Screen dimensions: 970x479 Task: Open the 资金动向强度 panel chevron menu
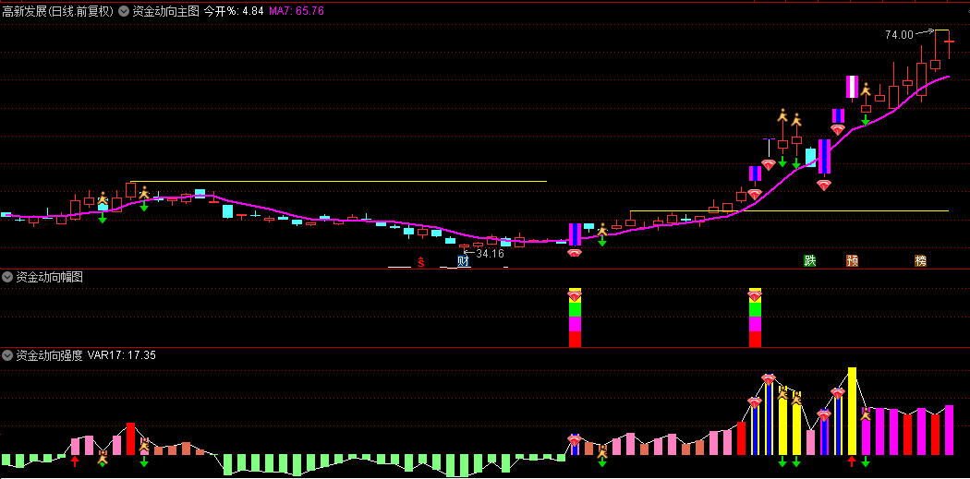click(7, 355)
